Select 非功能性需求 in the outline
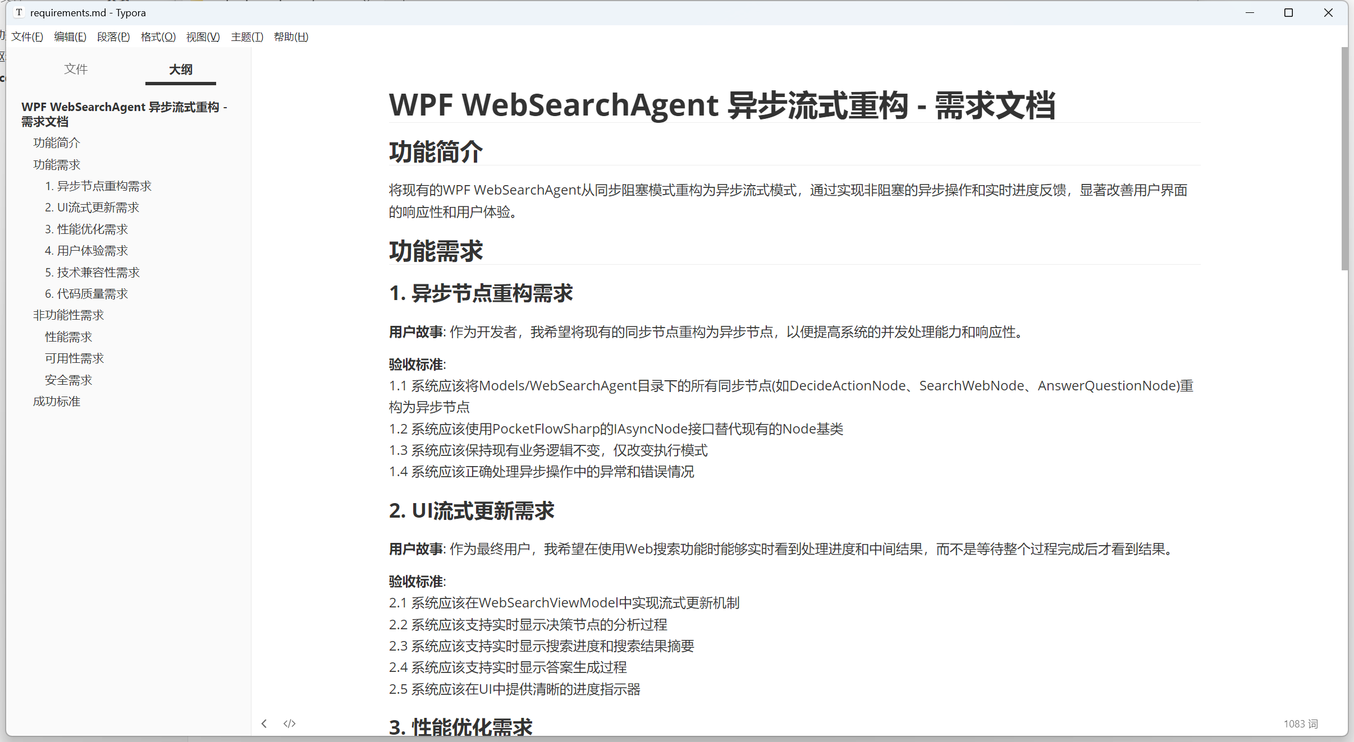This screenshot has height=742, width=1354. point(68,315)
